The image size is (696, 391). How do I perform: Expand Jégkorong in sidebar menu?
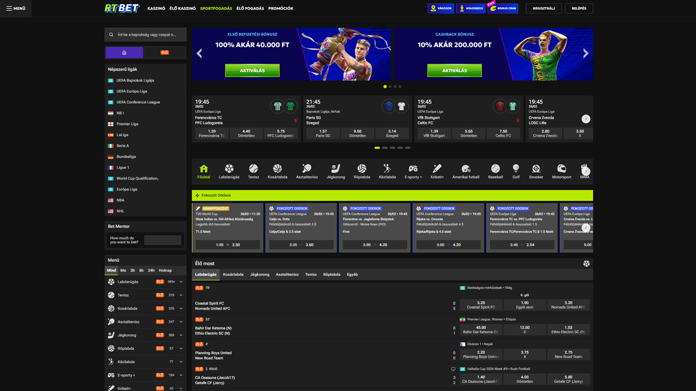[x=181, y=335]
